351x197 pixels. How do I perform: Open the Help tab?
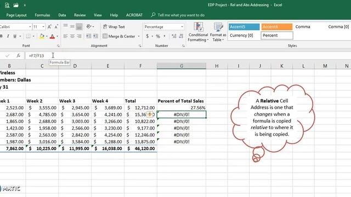[114, 15]
